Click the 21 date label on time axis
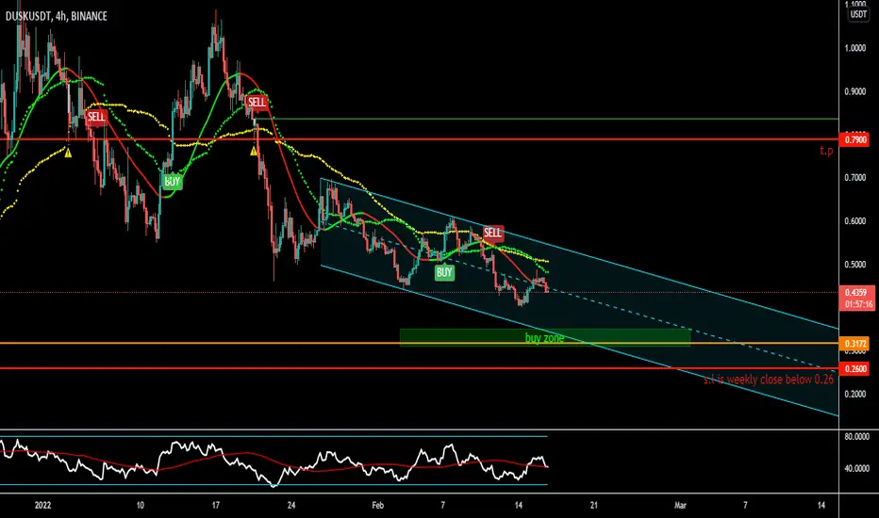 [593, 505]
